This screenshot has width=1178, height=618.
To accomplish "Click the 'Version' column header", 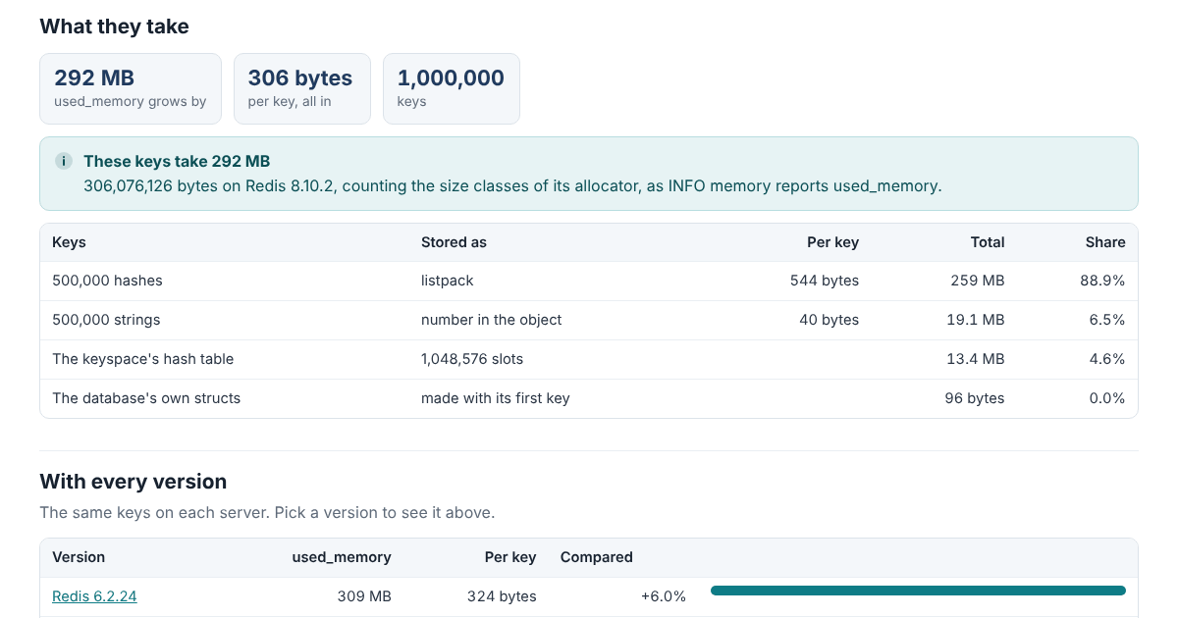I will 79,557.
